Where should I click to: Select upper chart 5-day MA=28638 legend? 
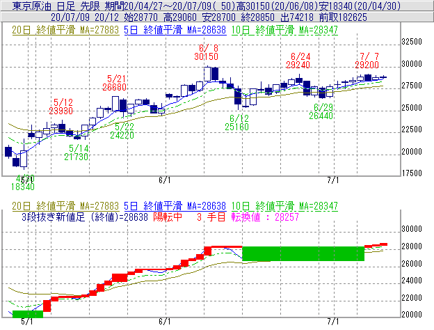coord(175,30)
